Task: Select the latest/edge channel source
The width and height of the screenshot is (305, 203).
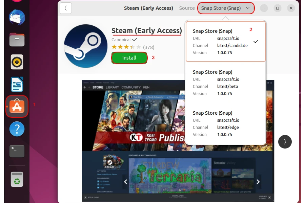Action: pos(225,123)
